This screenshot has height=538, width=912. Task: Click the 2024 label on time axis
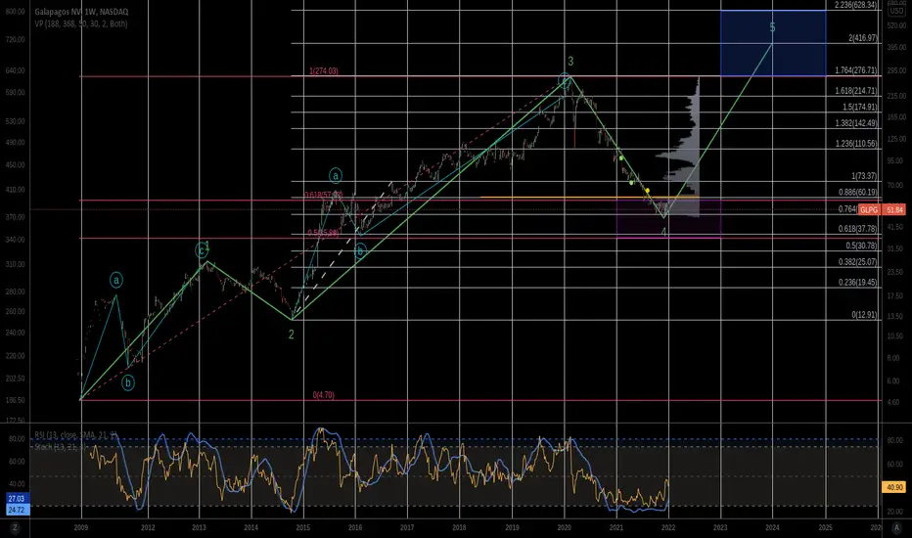[x=772, y=527]
